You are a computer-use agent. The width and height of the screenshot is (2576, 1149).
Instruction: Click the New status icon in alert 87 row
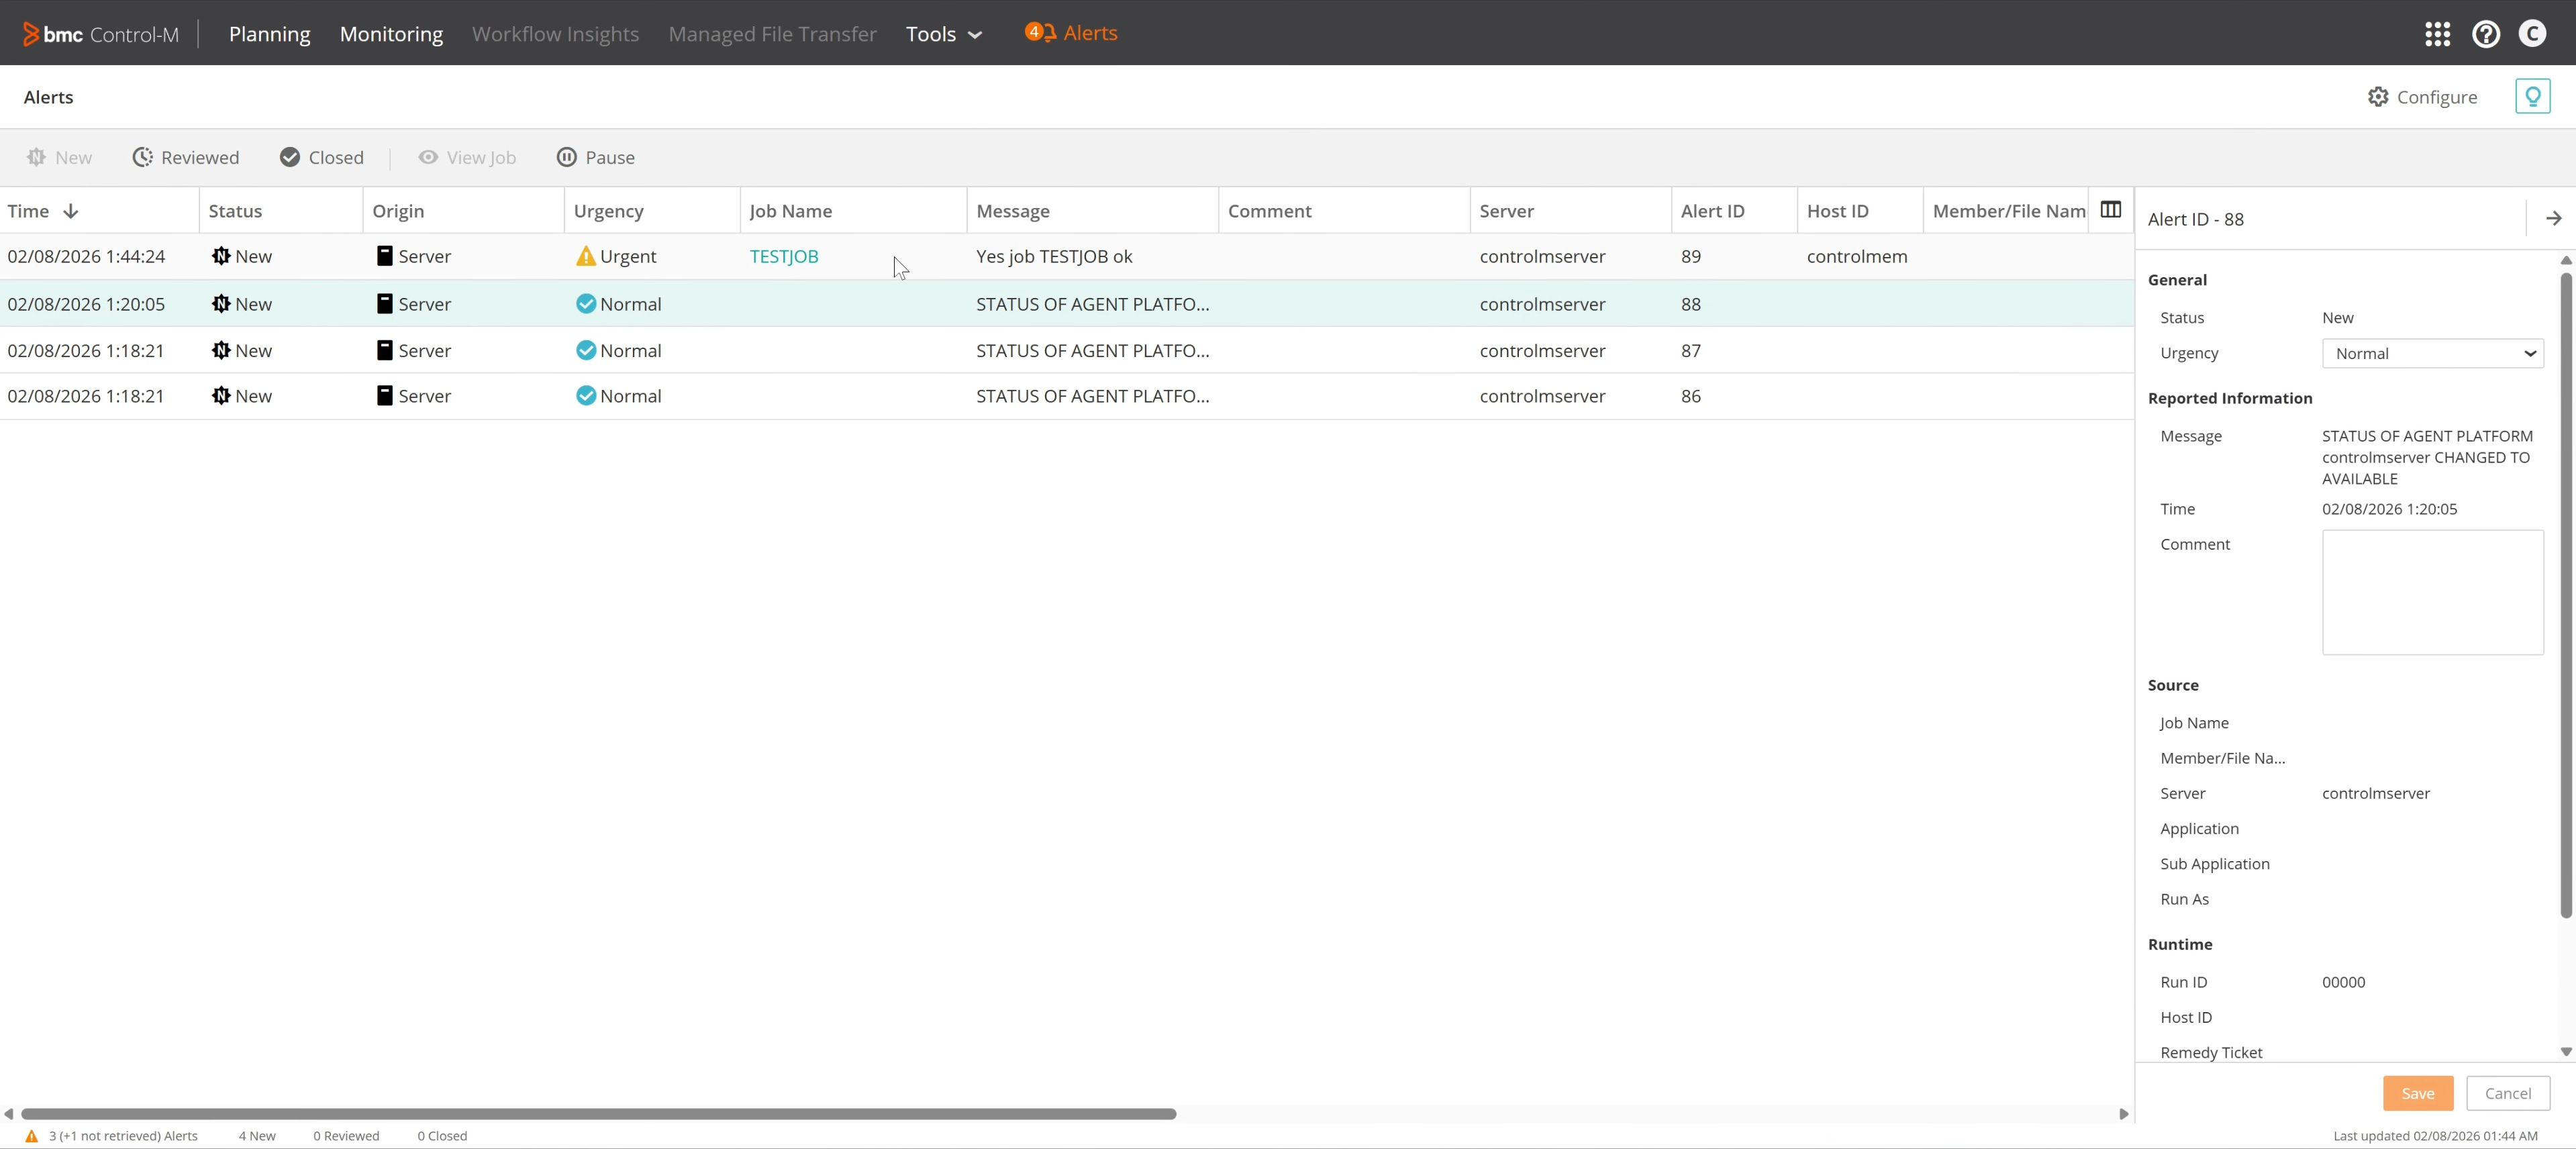tap(221, 351)
